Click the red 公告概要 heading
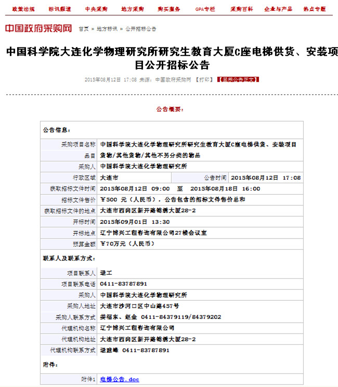 170,110
